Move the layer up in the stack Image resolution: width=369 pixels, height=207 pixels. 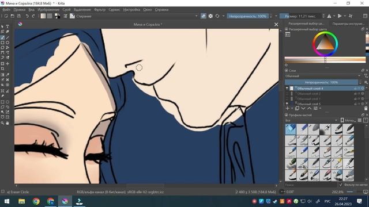coord(309,108)
